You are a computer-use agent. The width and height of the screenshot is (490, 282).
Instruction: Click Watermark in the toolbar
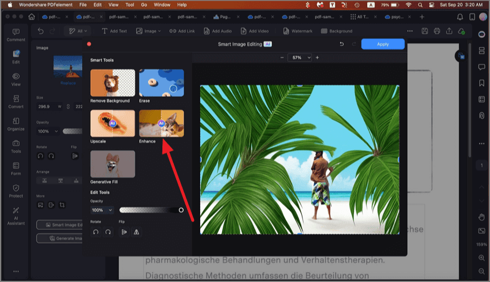point(298,31)
